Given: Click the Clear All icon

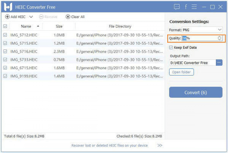Looking at the screenshot, I should point(68,17).
